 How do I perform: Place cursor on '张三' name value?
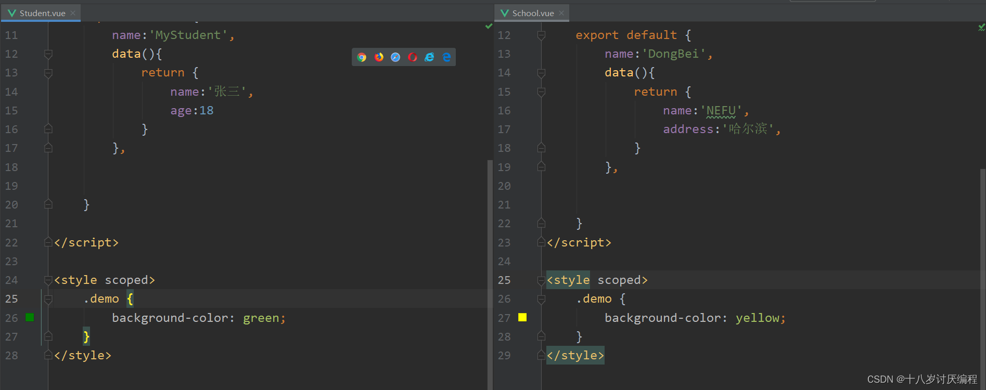tap(227, 92)
